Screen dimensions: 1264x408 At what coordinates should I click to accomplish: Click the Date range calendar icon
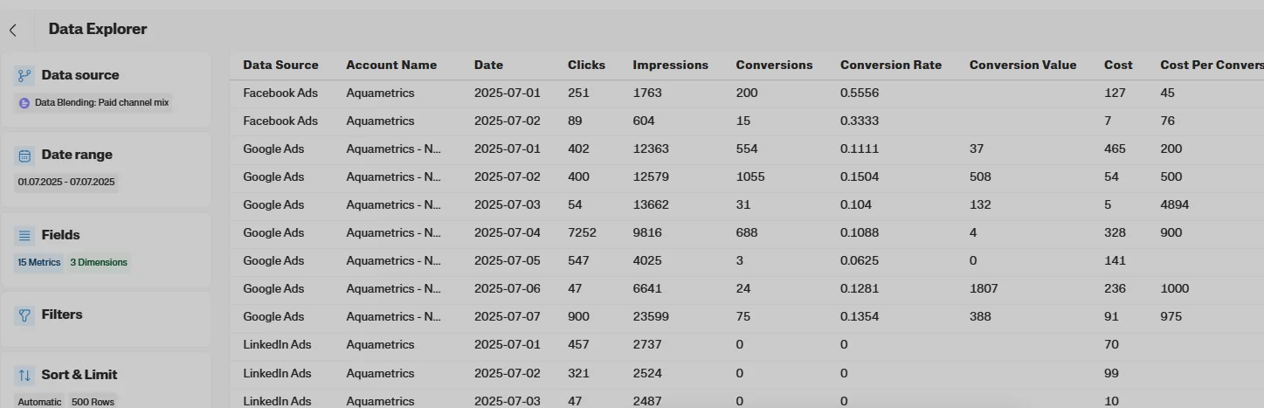tap(24, 156)
